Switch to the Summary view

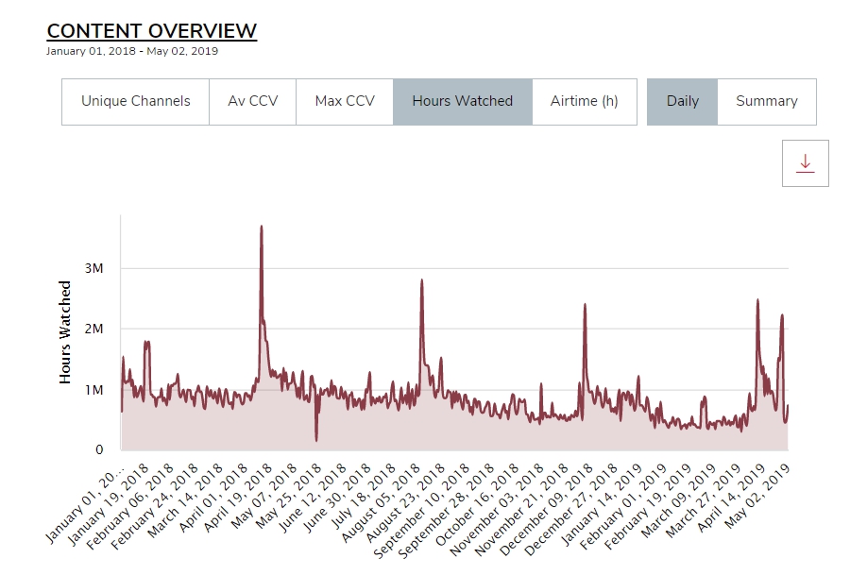pyautogui.click(x=767, y=102)
